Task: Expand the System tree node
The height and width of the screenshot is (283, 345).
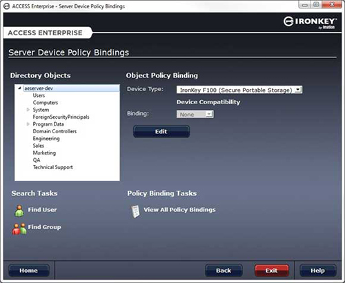Action: [x=28, y=110]
